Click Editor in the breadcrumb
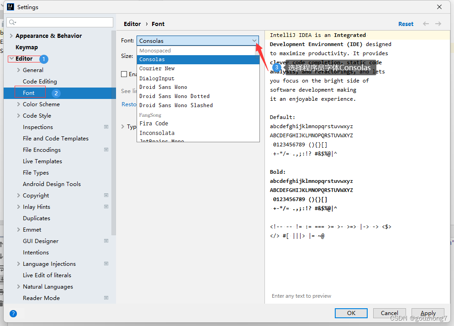The image size is (454, 326). 132,24
